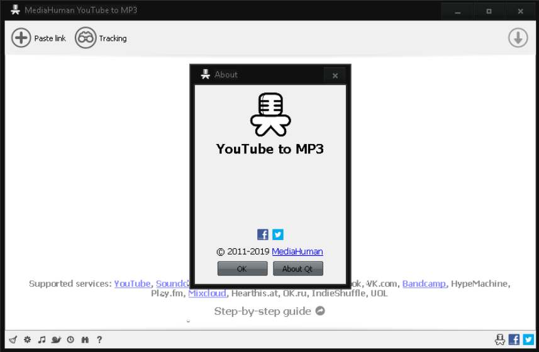This screenshot has width=539, height=352.
Task: Click the mascot icon in About title bar
Action: click(206, 74)
